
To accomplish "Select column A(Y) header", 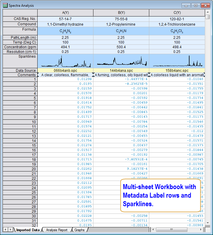I will coord(65,13).
